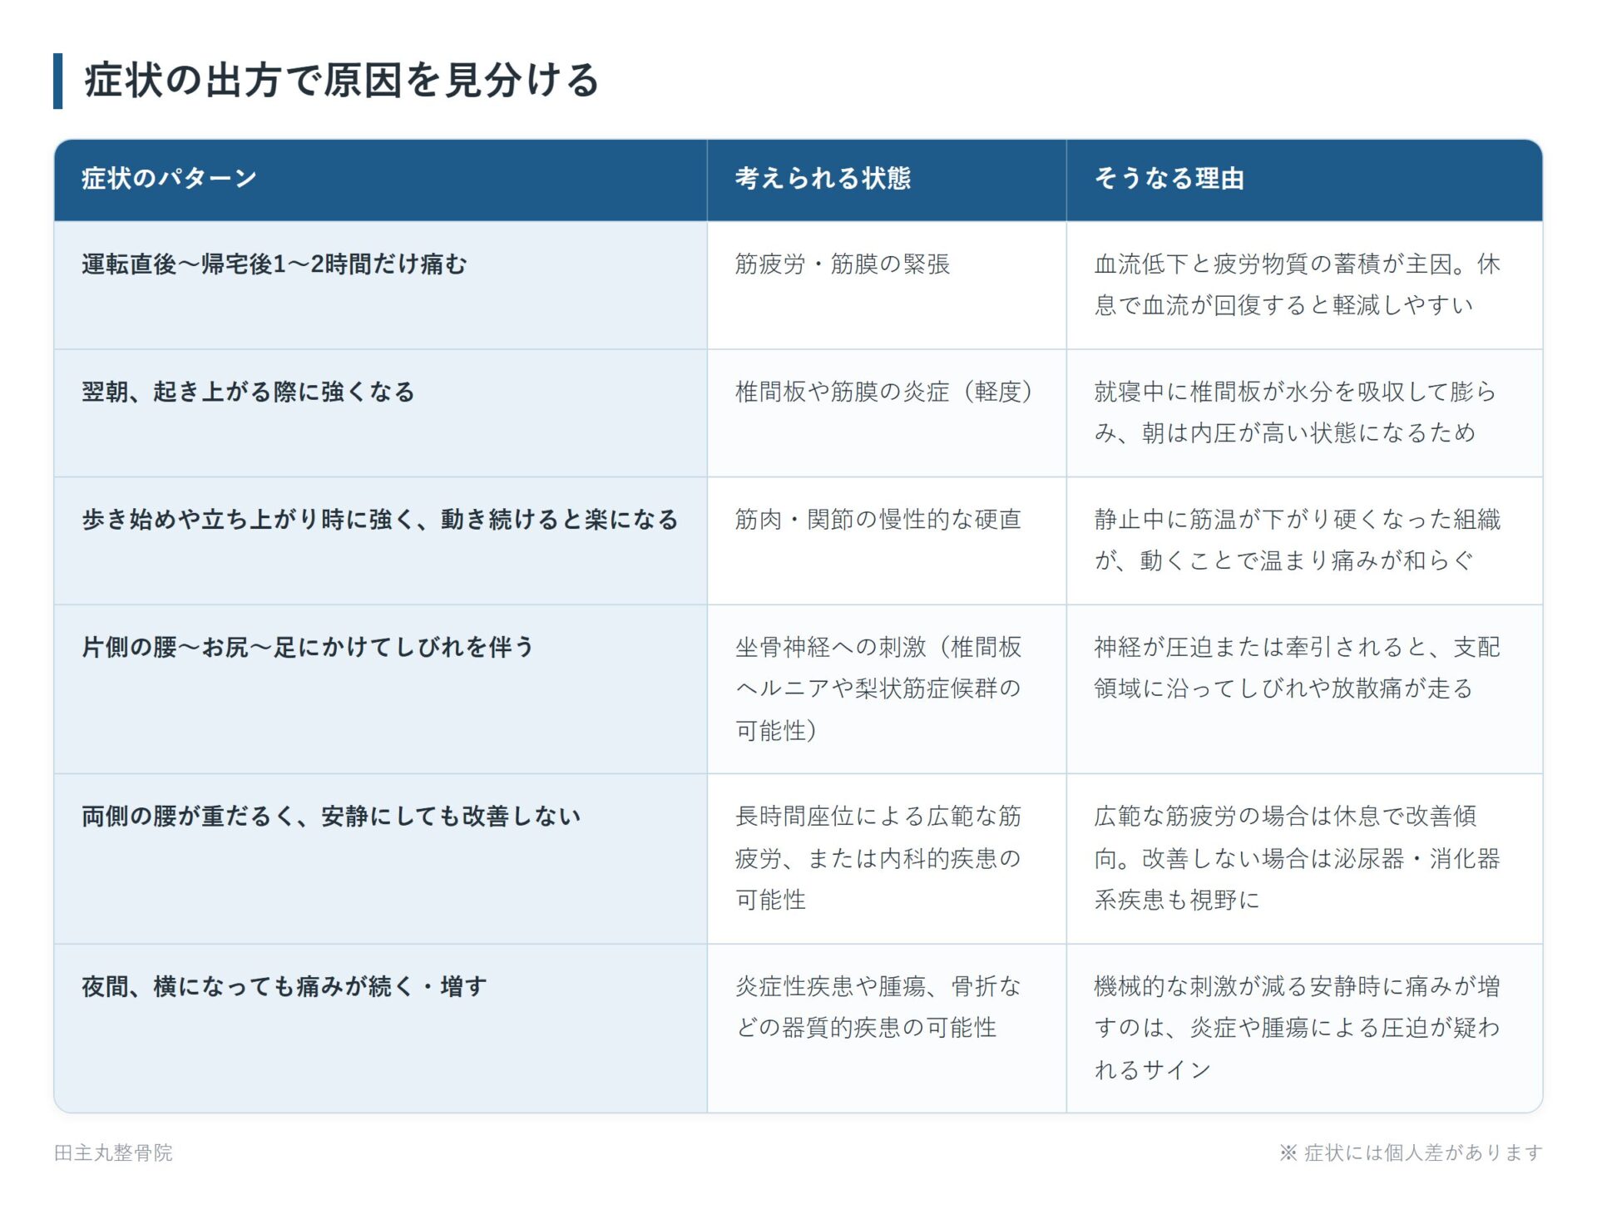Click cell starting 神経が圧迫または牽引される
The image size is (1597, 1224).
(x=1304, y=689)
